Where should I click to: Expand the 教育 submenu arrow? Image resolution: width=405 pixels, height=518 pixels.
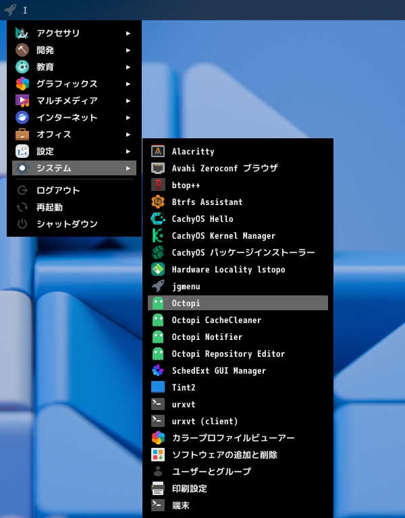coord(128,67)
